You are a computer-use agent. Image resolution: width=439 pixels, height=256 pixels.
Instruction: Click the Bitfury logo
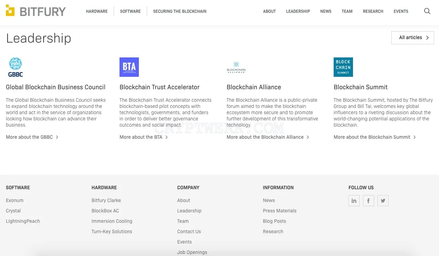click(x=36, y=11)
